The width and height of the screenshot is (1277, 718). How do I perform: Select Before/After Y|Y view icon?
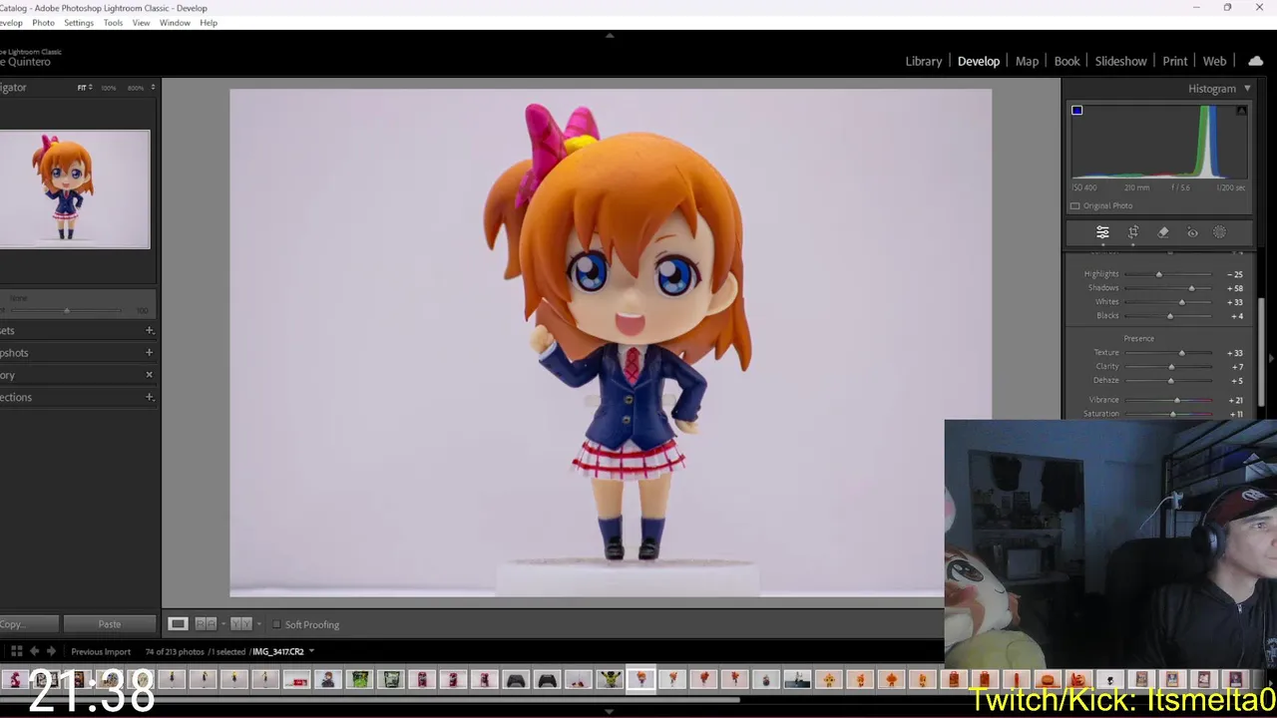click(240, 624)
